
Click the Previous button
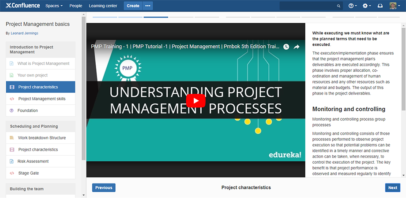pos(104,188)
